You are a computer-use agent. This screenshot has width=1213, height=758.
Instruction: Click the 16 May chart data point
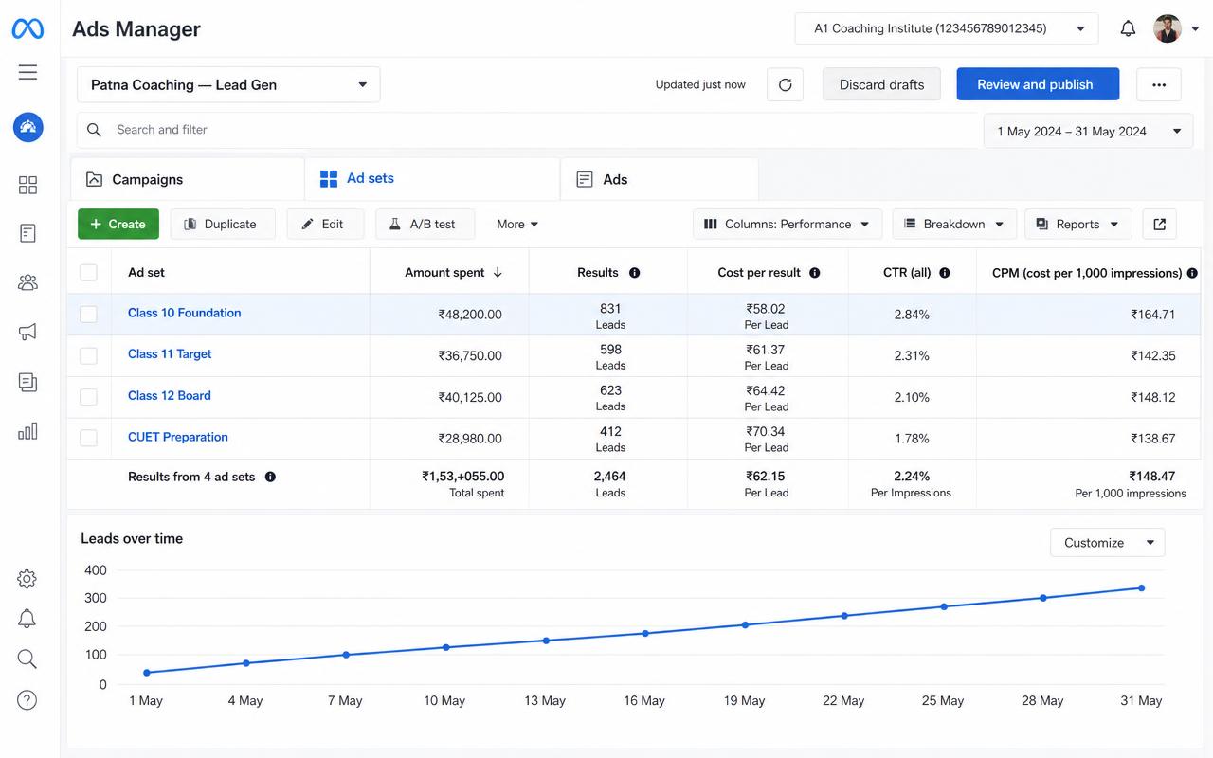click(645, 634)
